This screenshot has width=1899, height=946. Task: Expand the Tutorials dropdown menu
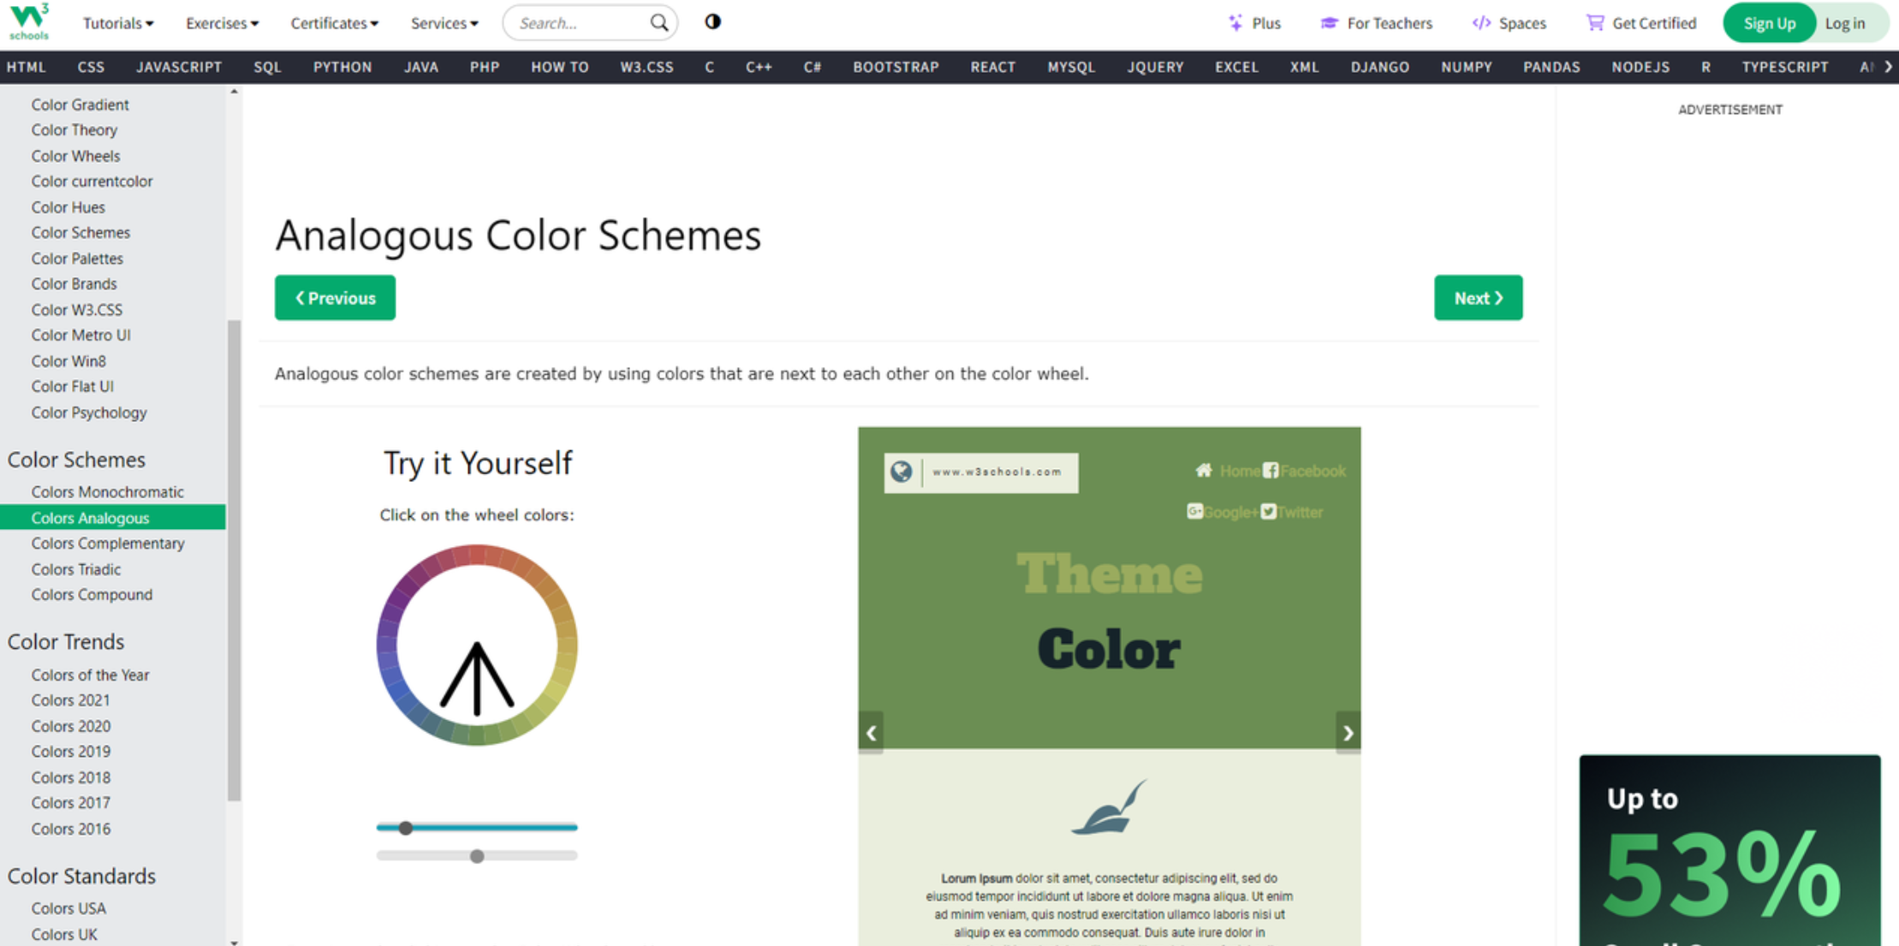coord(119,21)
